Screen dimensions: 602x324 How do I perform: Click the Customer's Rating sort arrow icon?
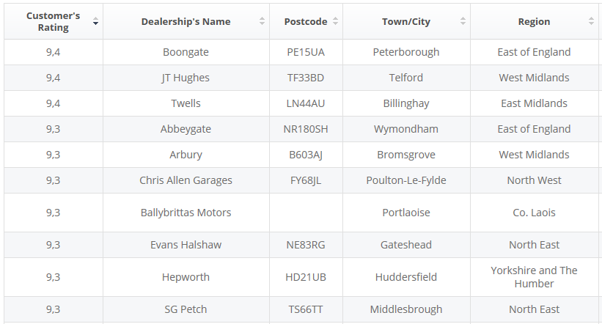pyautogui.click(x=95, y=22)
